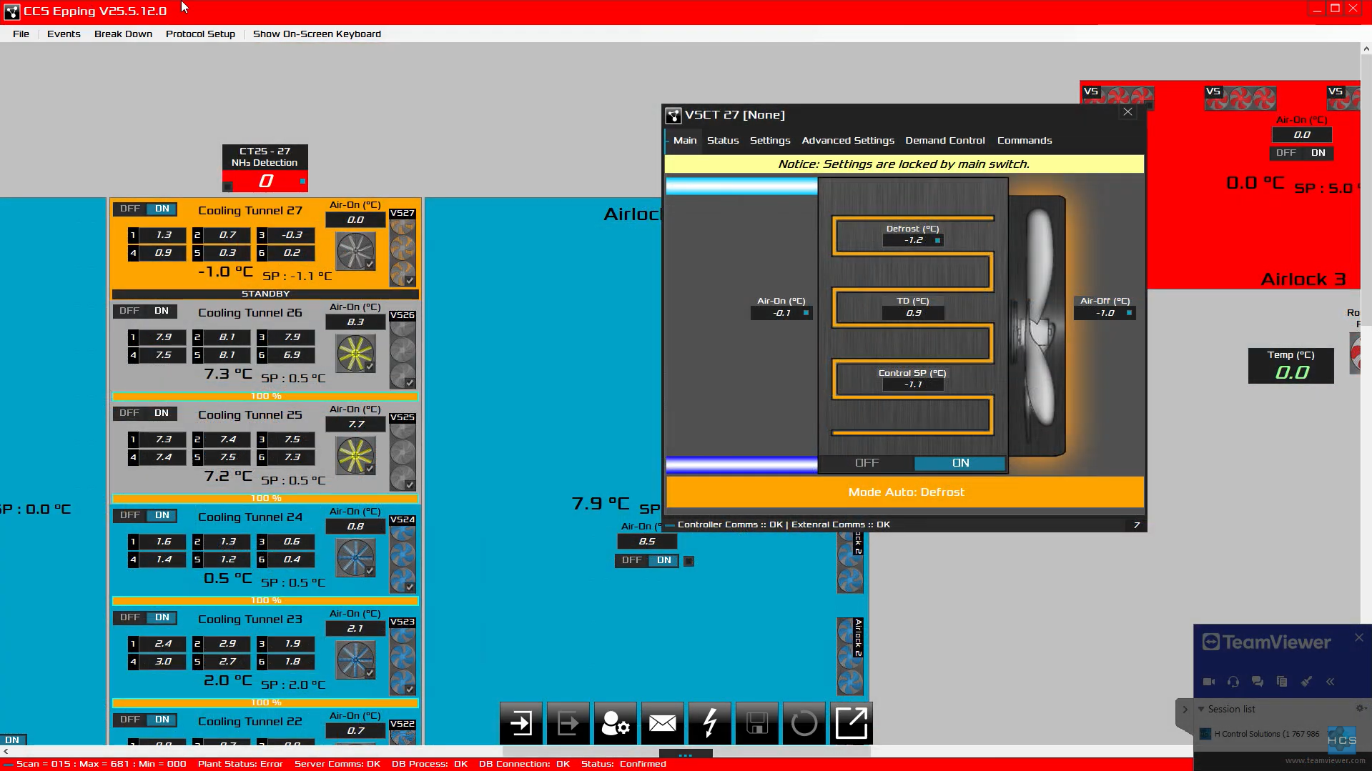Click the pop-out external window icon
This screenshot has width=1372, height=771.
point(852,723)
